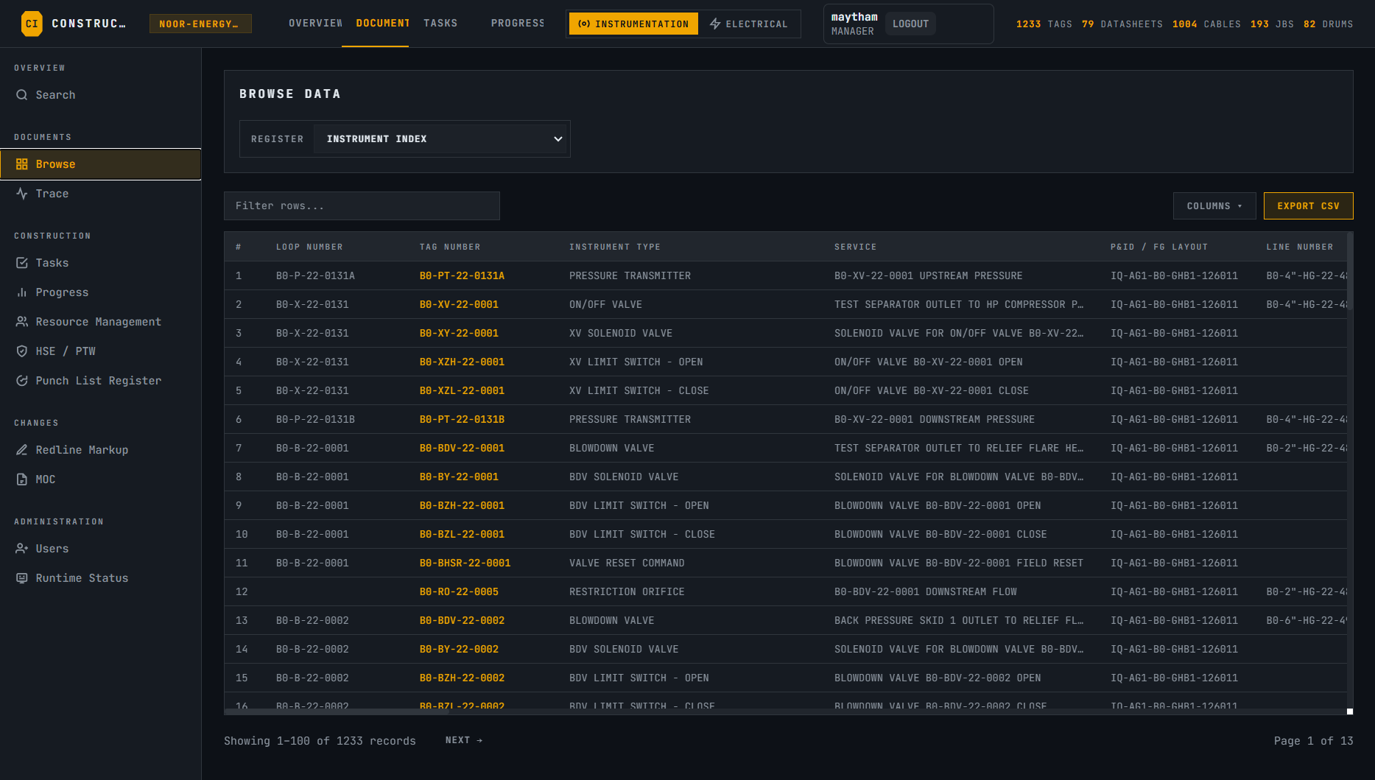The width and height of the screenshot is (1375, 780).
Task: Click the Users add-person icon
Action: coord(22,549)
